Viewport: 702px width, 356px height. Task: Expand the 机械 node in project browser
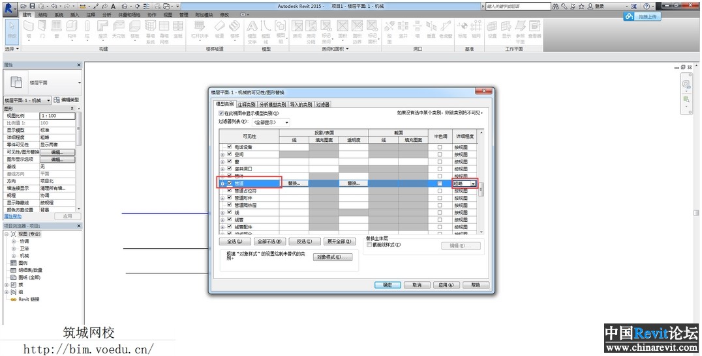tap(14, 256)
